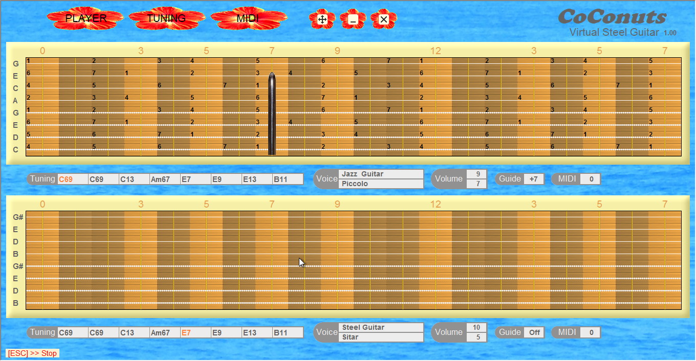The height and width of the screenshot is (361, 696).
Task: Click the close flower icon
Action: point(384,19)
